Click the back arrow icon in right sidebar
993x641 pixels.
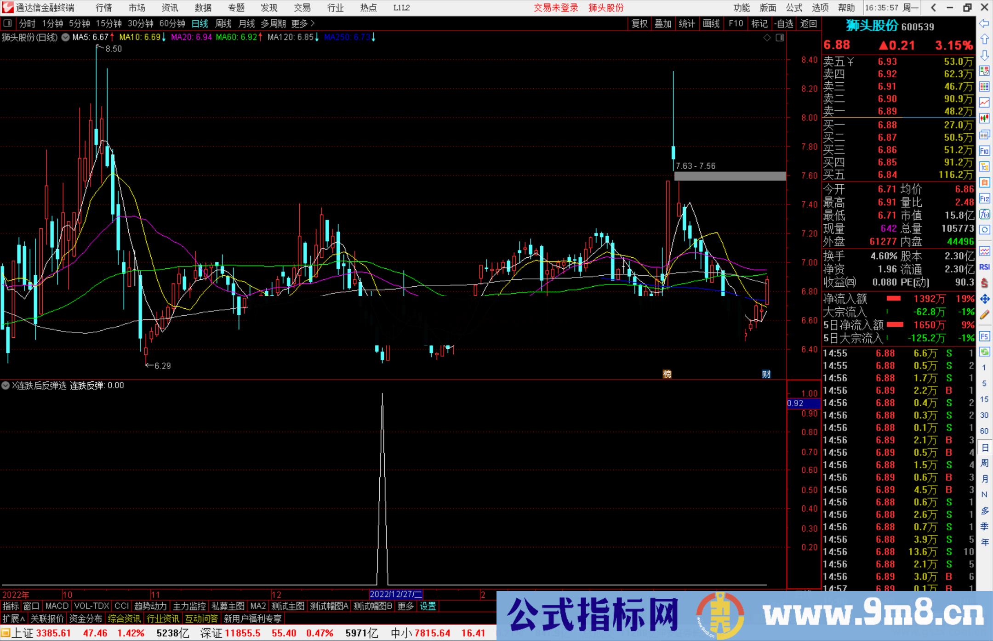pos(984,23)
